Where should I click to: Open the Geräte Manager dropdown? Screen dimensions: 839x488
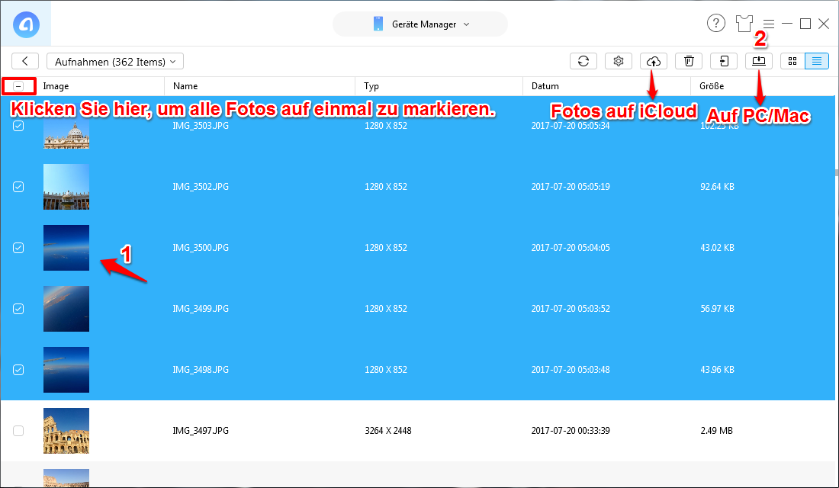click(x=419, y=24)
